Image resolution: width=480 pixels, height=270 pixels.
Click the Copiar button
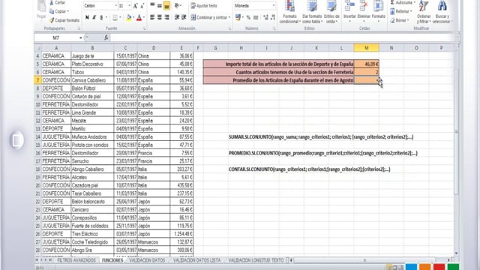coord(58,11)
